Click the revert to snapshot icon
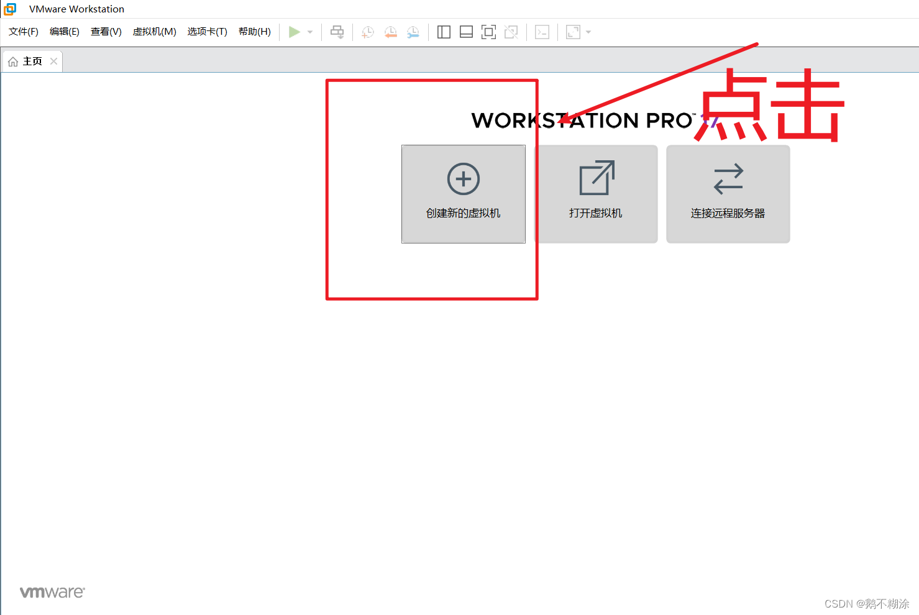 (390, 32)
